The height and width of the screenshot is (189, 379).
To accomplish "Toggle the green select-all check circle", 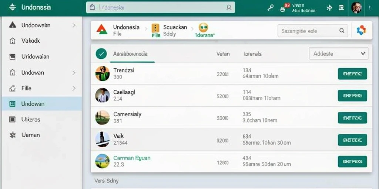I will pyautogui.click(x=101, y=54).
